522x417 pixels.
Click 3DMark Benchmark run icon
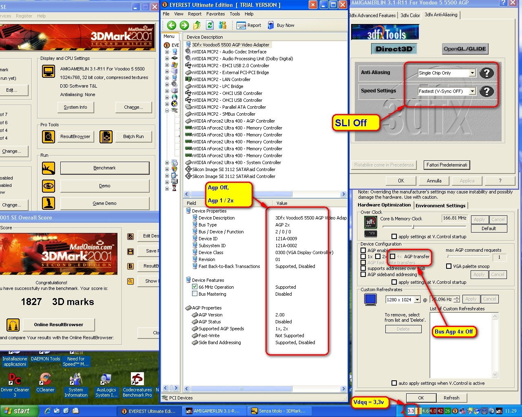[x=49, y=168]
